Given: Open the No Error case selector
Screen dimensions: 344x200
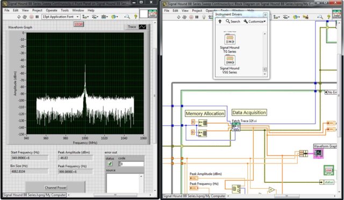Looking at the screenshot, I should coord(331,92).
